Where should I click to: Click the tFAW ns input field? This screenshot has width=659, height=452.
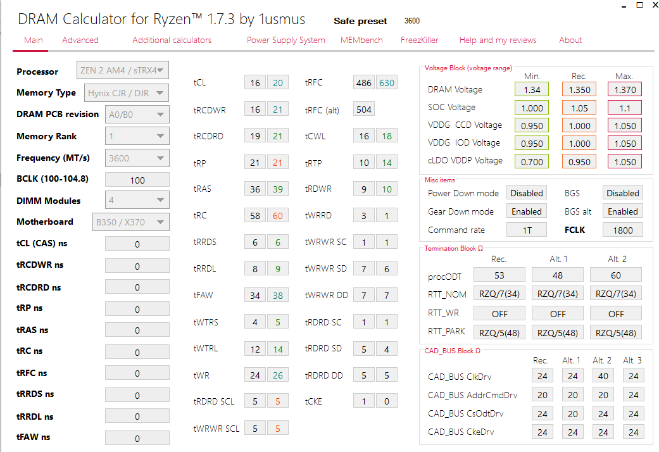(137, 438)
